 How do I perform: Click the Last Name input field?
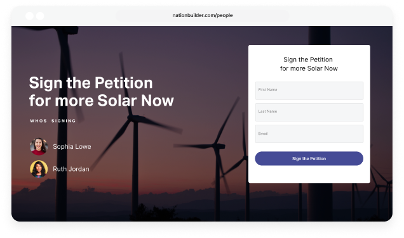[x=309, y=112]
